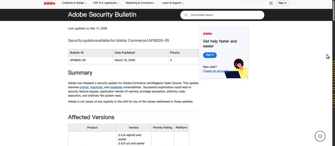Image resolution: width=335 pixels, height=146 pixels.
Task: Expand the Creativity & Design menu
Action: 74,3
